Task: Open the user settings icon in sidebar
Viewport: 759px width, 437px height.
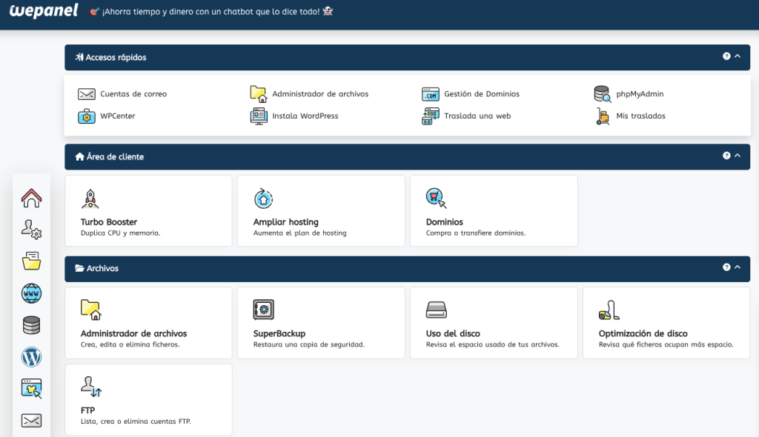Action: coord(31,230)
